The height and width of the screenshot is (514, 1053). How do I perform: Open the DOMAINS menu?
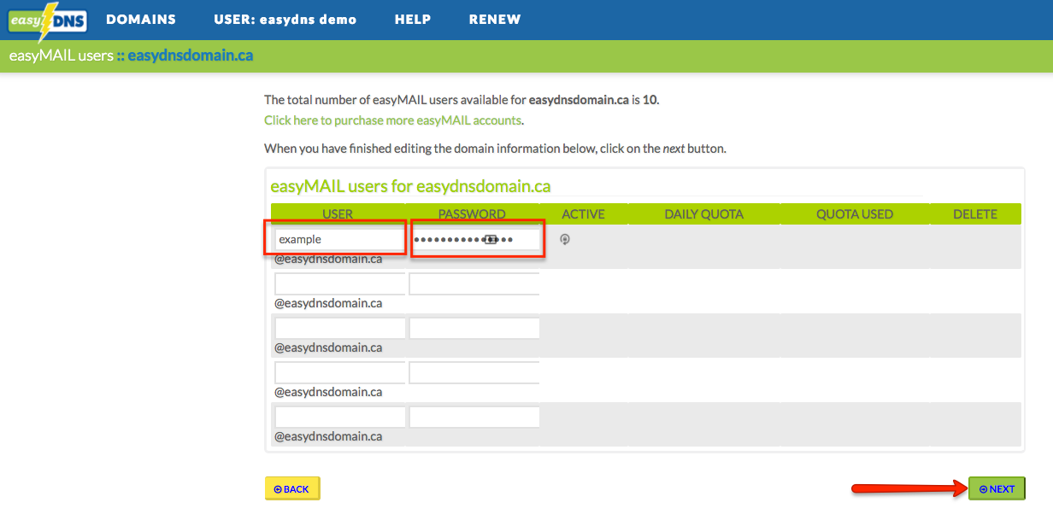click(141, 19)
